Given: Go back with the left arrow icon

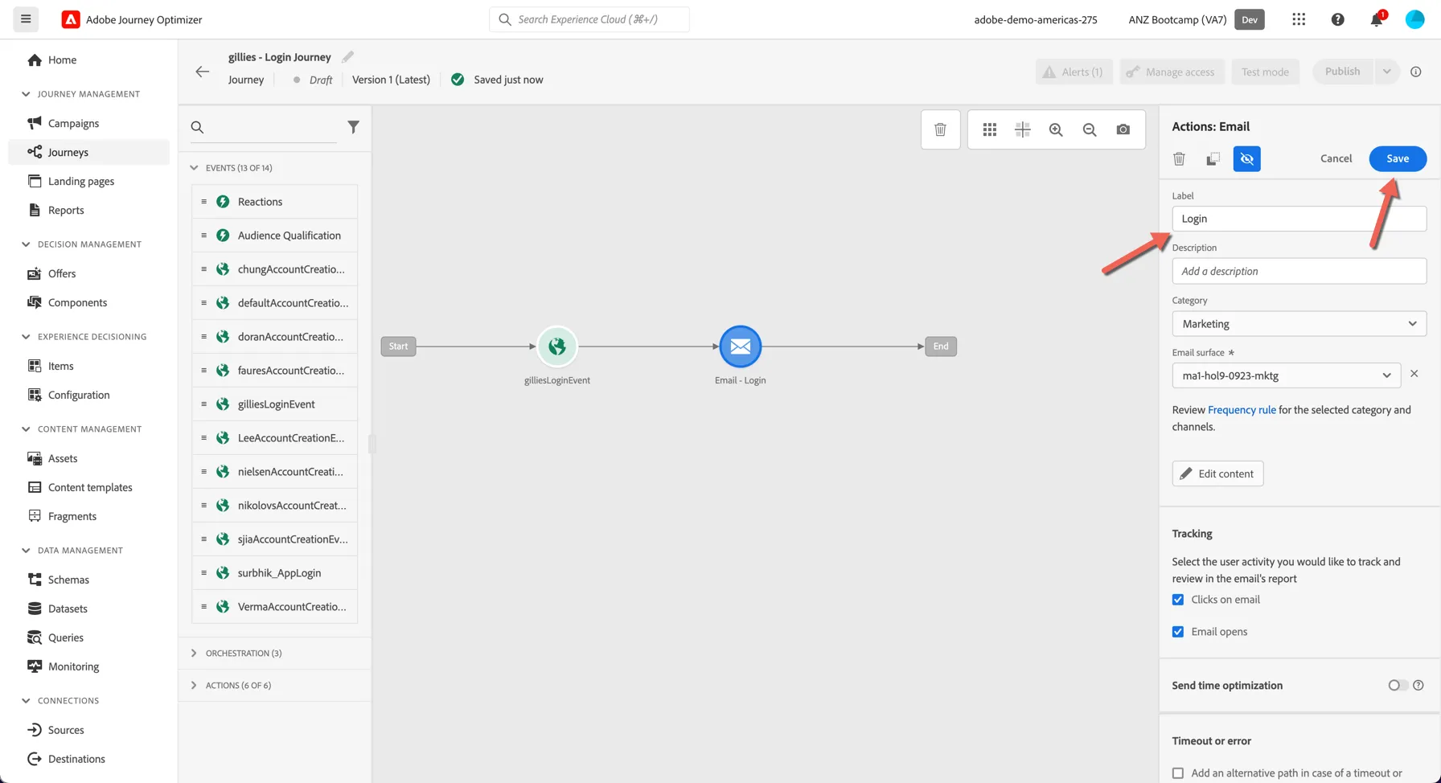Looking at the screenshot, I should 202,72.
